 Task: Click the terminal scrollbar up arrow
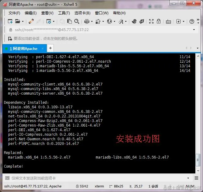198,56
